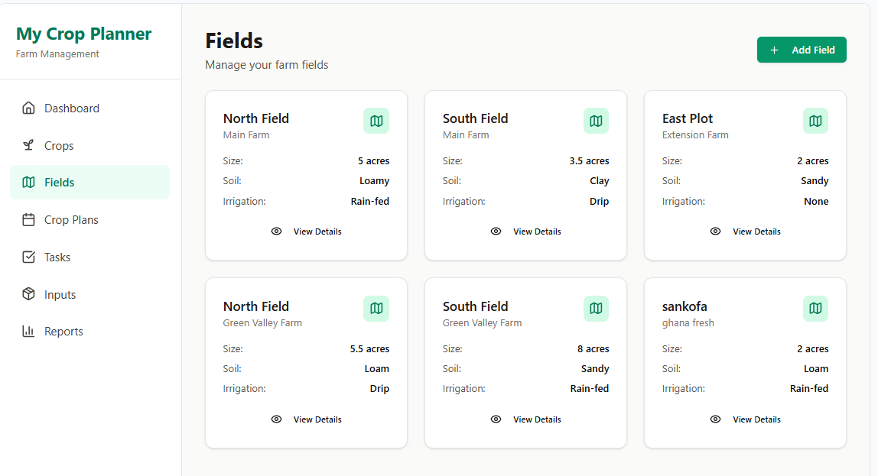Image resolution: width=878 pixels, height=476 pixels.
Task: Click the 'ghana fresh' label
Action: [x=688, y=322]
